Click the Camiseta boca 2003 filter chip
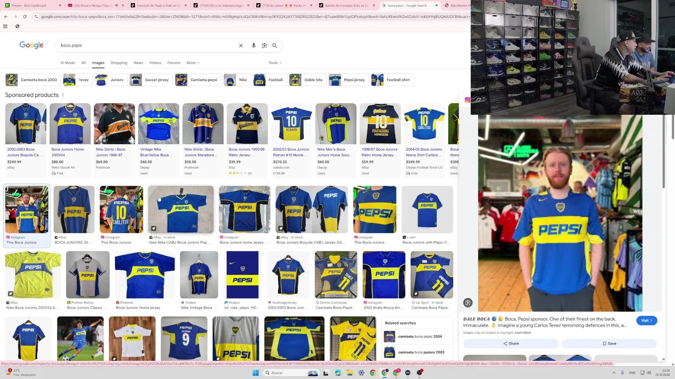 [x=32, y=80]
